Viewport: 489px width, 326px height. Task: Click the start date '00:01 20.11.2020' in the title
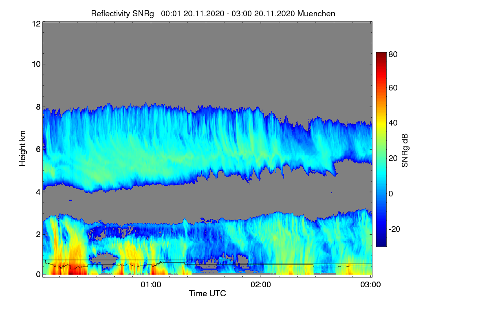(192, 13)
